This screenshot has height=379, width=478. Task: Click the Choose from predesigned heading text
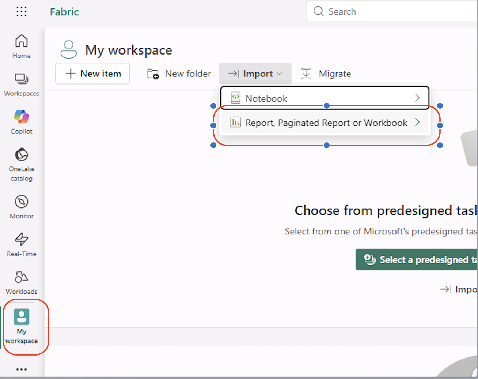(386, 211)
